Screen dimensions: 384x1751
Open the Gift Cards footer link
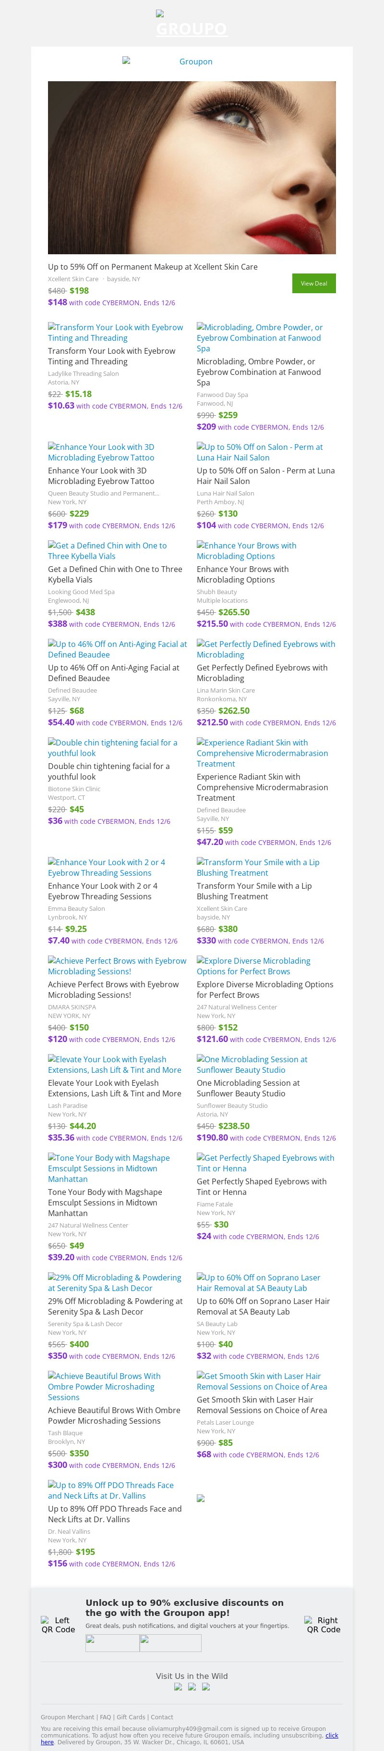131,1717
